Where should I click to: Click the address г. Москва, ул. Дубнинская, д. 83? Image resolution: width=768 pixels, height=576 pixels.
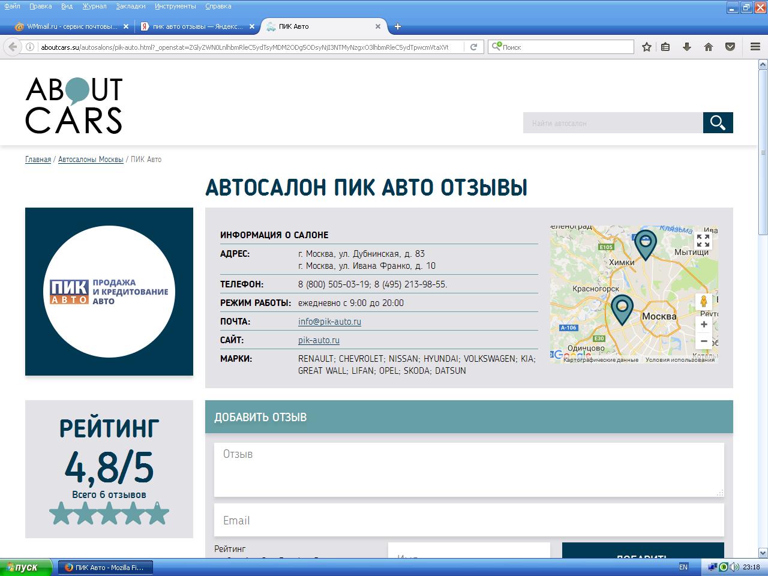pyautogui.click(x=361, y=254)
